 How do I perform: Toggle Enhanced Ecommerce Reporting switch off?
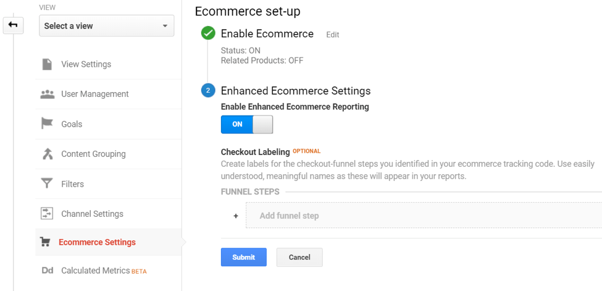pos(246,124)
